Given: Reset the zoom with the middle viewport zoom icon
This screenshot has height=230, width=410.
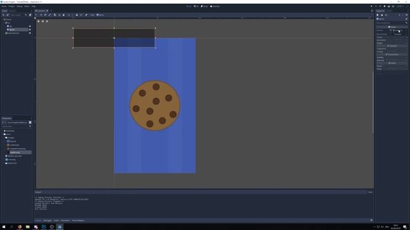Looking at the screenshot, I should 43,21.
